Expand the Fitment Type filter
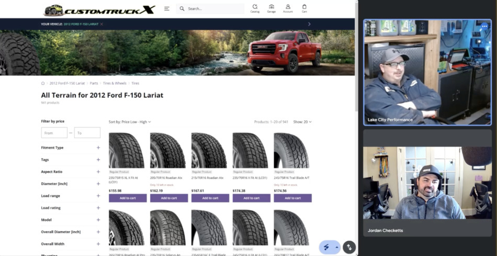Screen dimensions: 497x256 (98, 148)
